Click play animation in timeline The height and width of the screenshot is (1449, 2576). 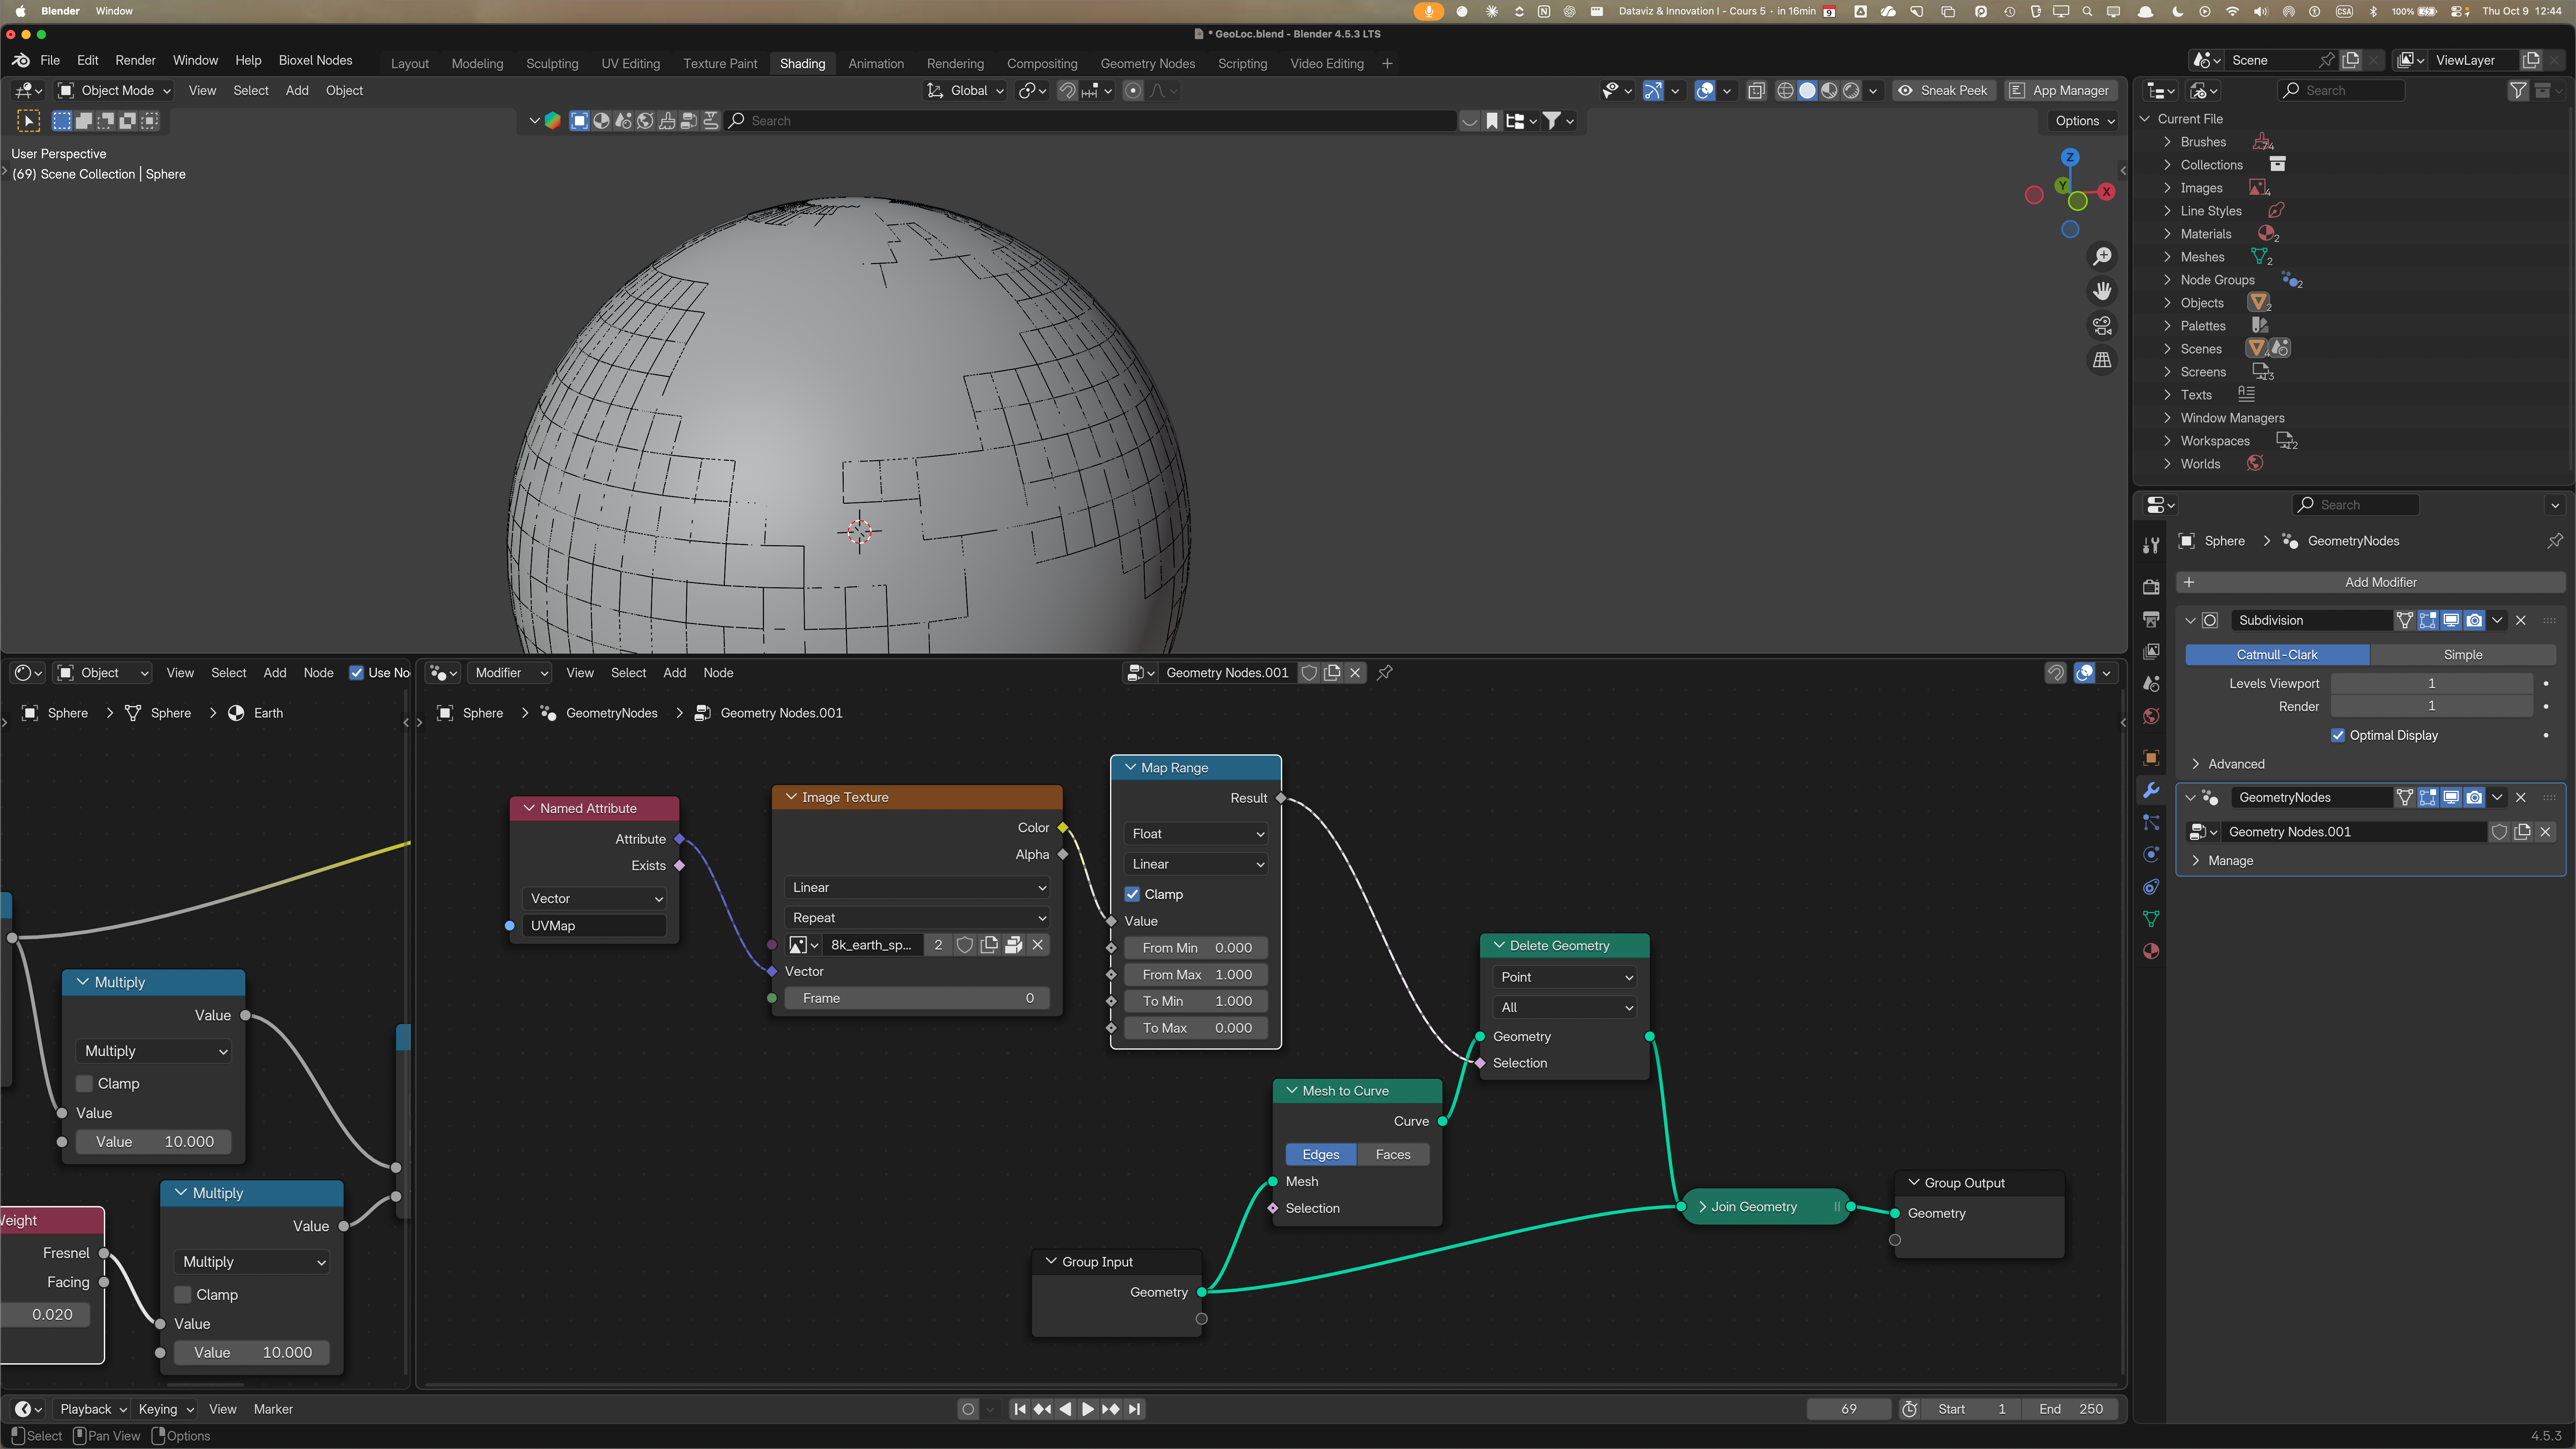click(x=1088, y=1409)
